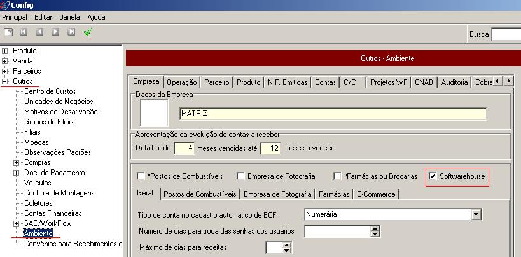The height and width of the screenshot is (257, 521).
Task: Open the Farmácias sub-tab
Action: click(334, 194)
